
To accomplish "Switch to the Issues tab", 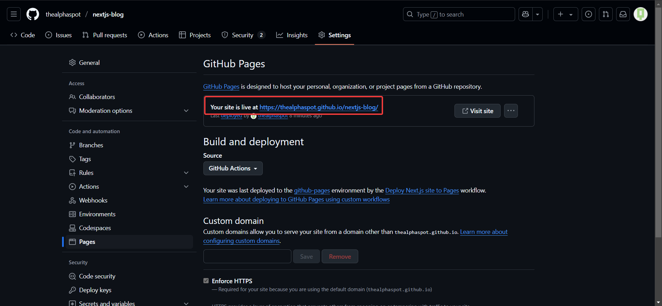I will [59, 35].
